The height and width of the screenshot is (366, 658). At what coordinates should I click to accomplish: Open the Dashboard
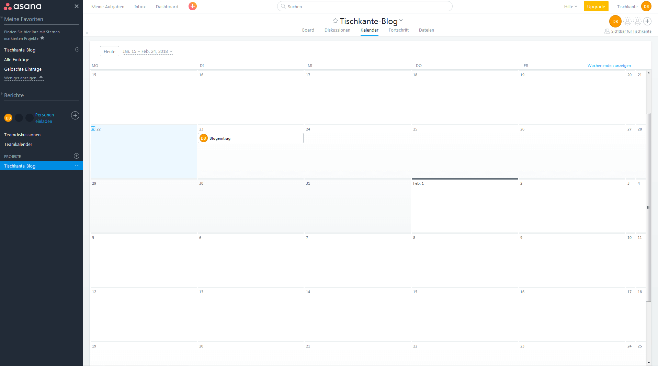pyautogui.click(x=167, y=7)
